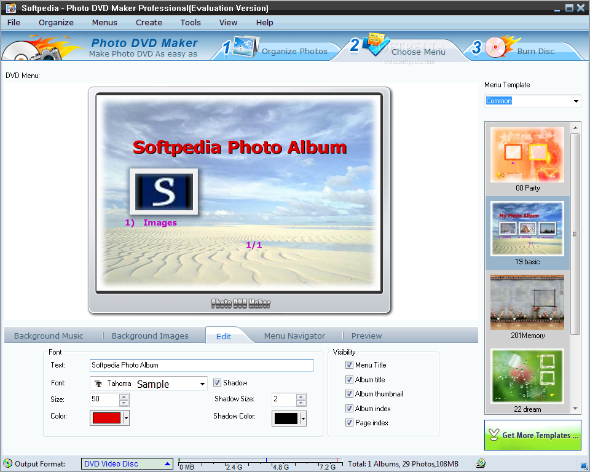Decrease the font Size spinner

click(124, 403)
